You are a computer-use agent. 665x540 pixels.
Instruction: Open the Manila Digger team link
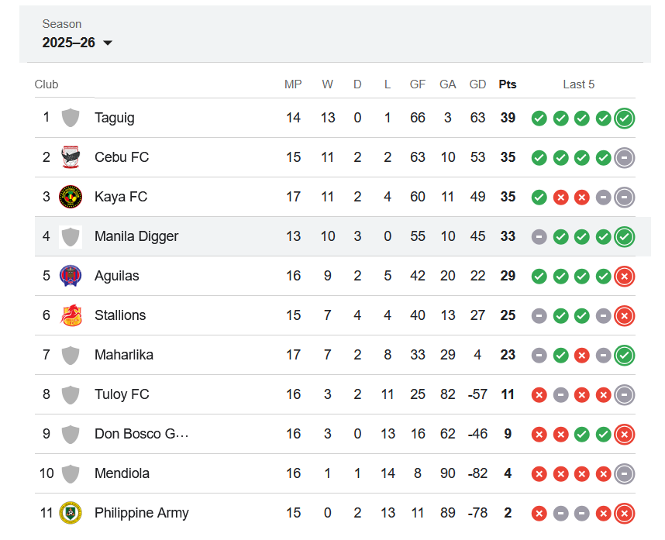tap(136, 236)
